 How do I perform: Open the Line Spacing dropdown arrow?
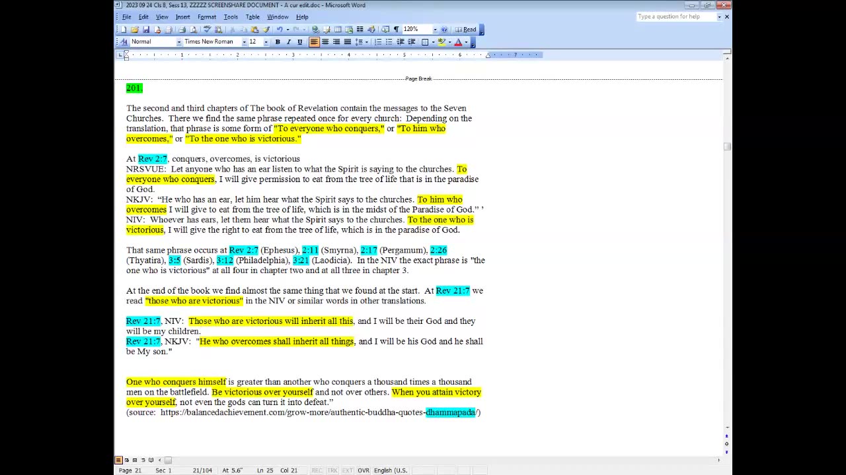click(367, 42)
